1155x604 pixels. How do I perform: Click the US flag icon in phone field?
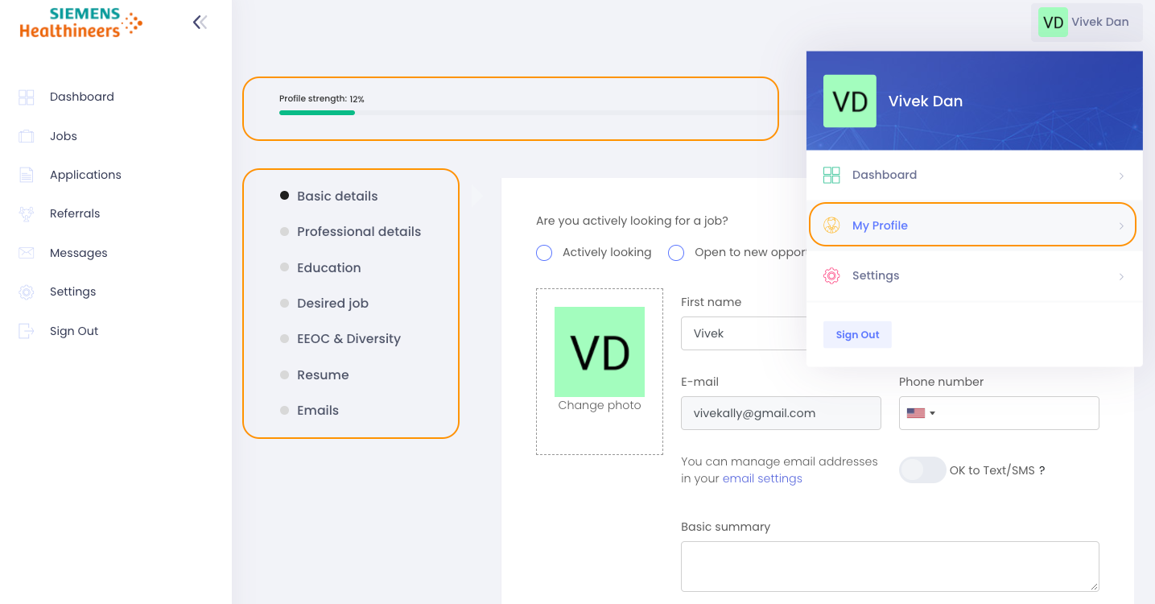pos(916,413)
